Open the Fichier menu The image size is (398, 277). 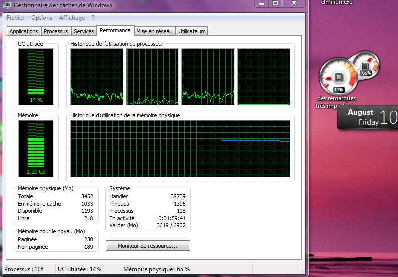15,18
